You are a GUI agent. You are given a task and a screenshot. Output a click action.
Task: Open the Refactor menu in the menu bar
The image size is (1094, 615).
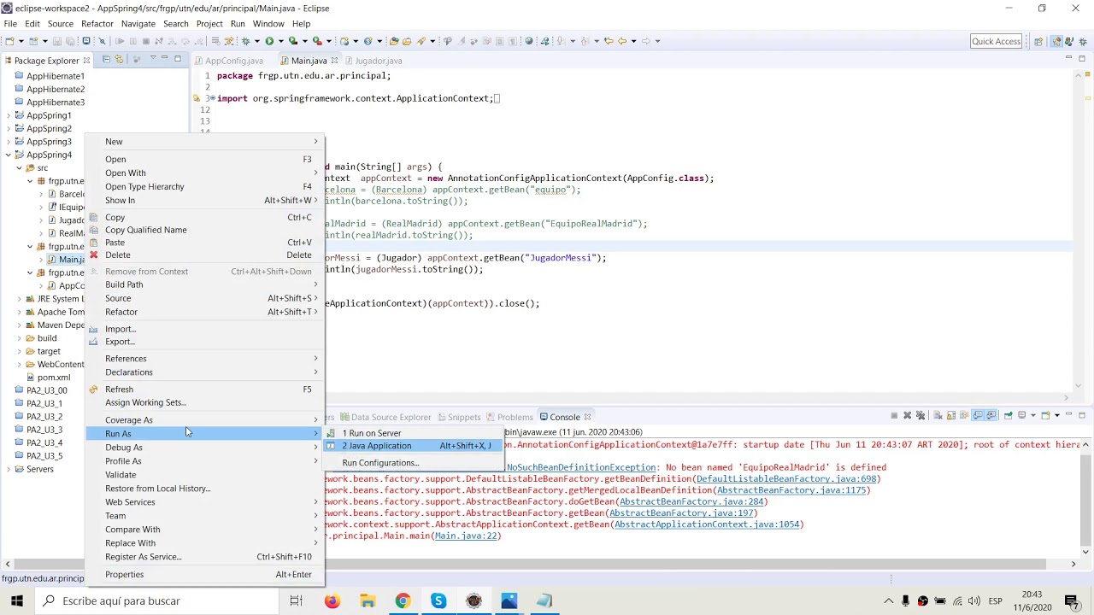point(97,24)
